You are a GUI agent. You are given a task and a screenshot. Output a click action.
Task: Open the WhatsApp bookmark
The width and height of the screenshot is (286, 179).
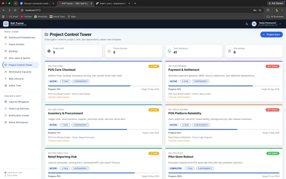click(41, 17)
